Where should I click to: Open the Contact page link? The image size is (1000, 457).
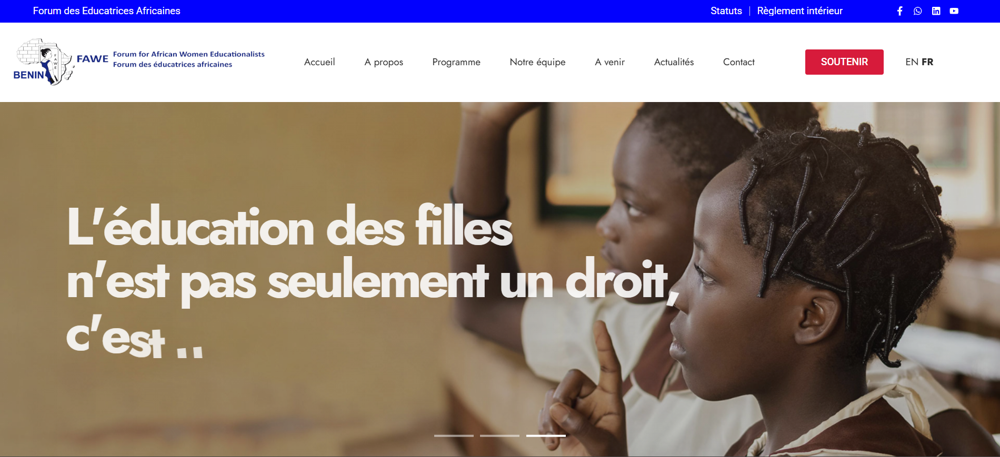point(738,62)
